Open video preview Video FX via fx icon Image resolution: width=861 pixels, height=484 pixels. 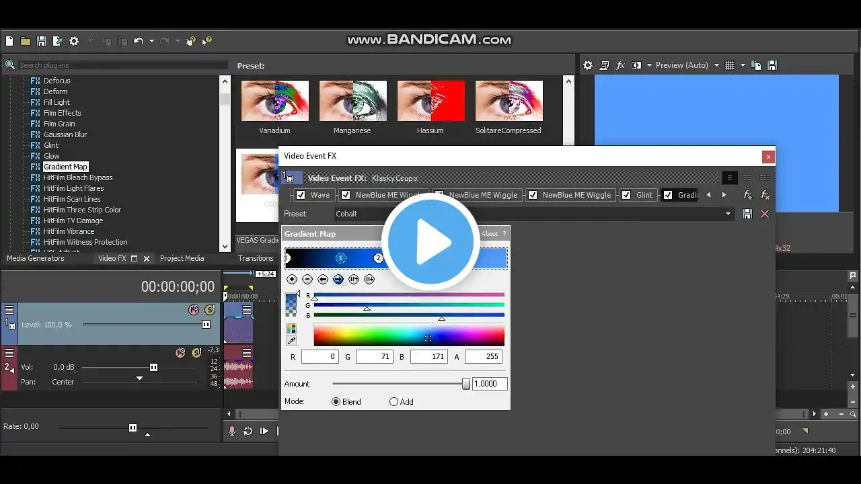[x=620, y=65]
